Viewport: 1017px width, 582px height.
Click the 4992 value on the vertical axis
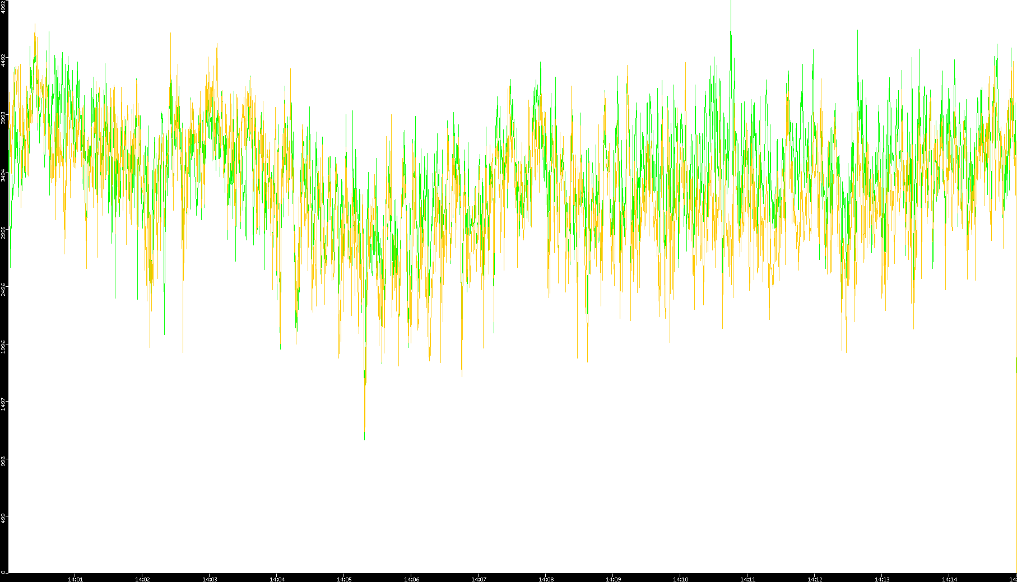point(4,6)
